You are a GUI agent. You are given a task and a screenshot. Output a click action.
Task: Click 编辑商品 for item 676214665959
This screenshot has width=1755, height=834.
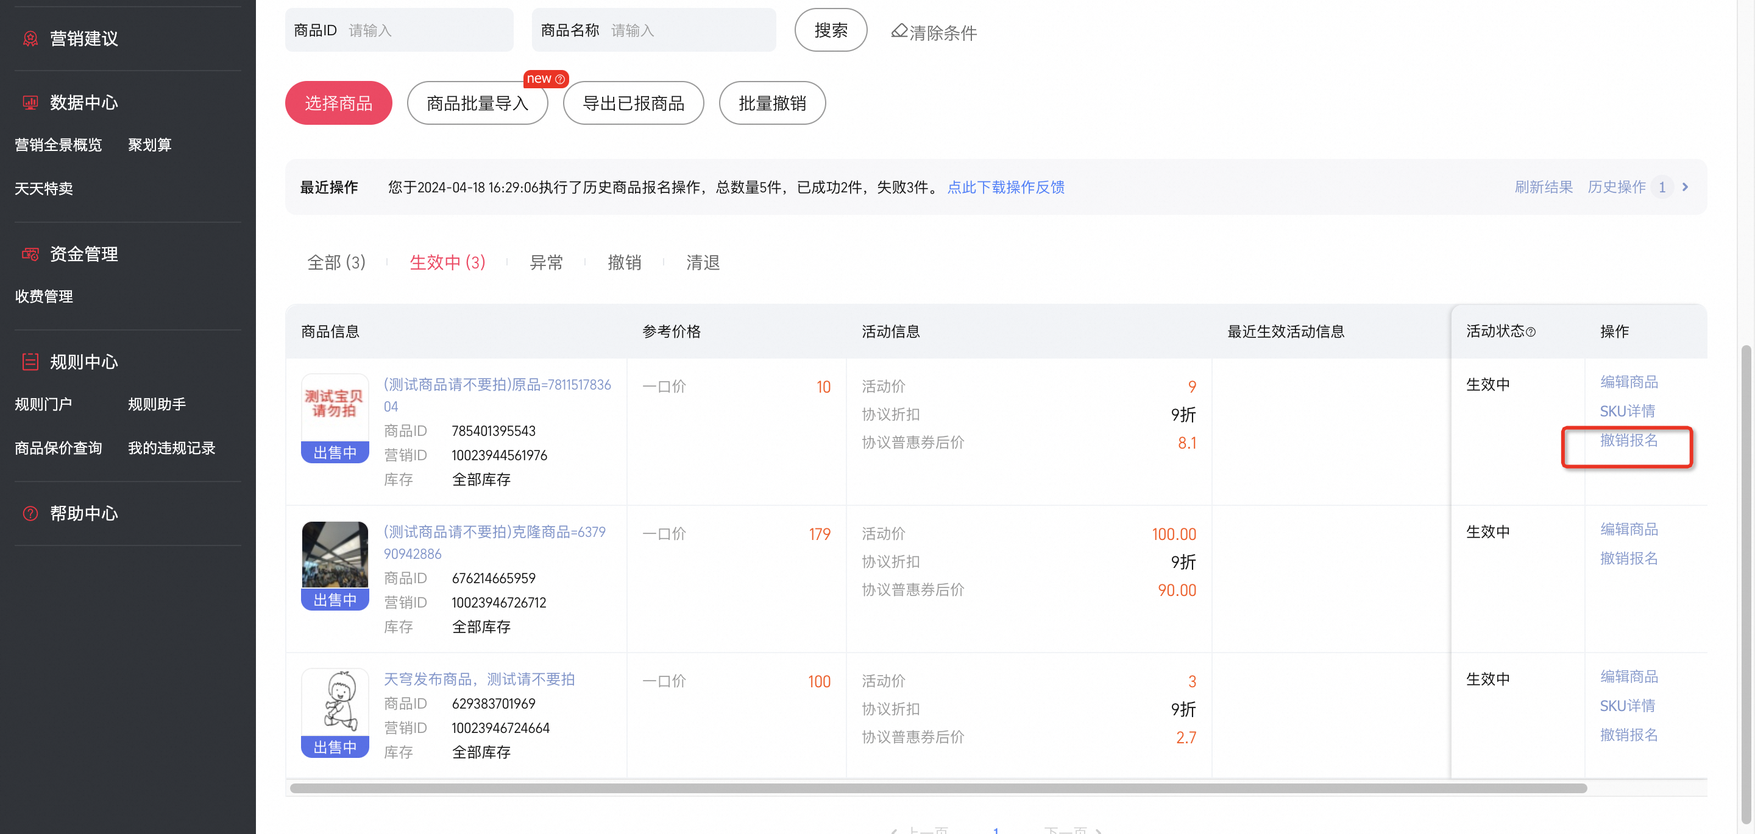click(1629, 530)
